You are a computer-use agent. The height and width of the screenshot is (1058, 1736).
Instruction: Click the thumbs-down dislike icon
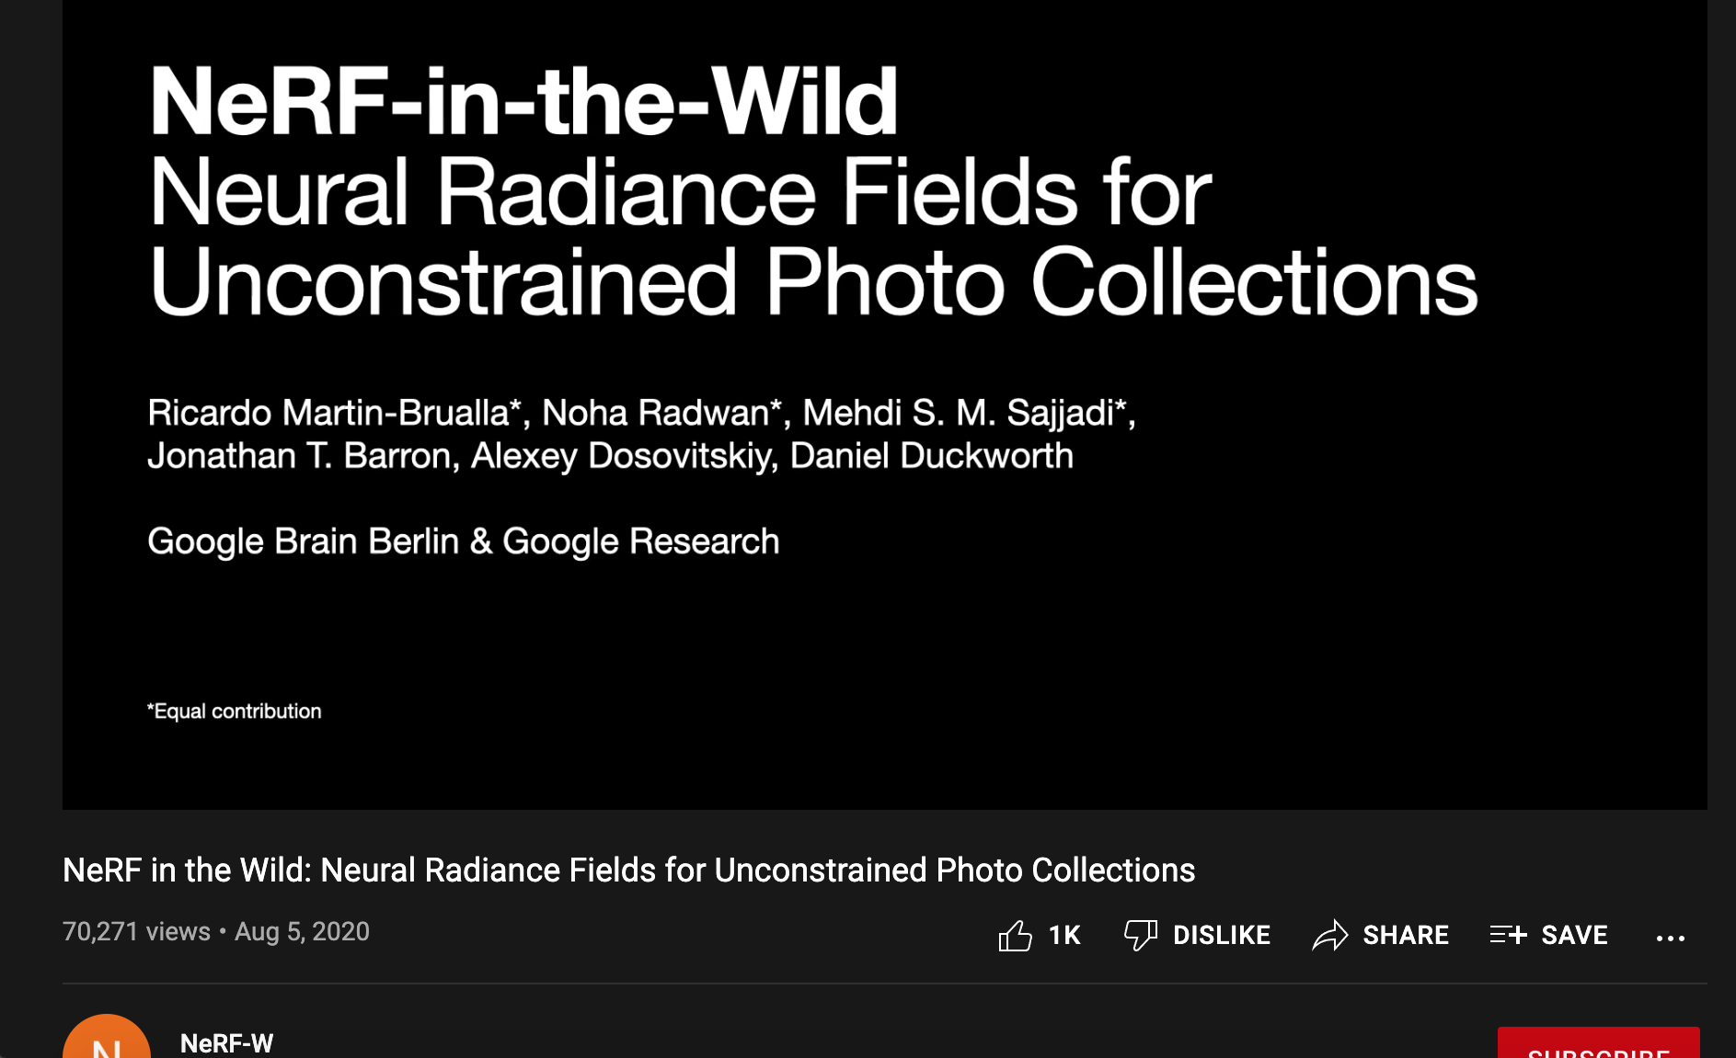click(1141, 936)
